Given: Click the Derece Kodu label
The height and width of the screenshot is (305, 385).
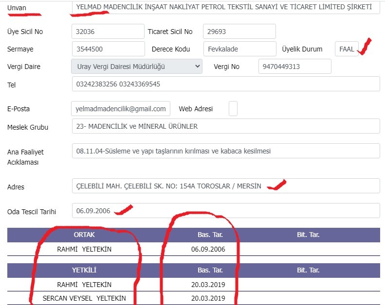Looking at the screenshot, I should (x=171, y=49).
